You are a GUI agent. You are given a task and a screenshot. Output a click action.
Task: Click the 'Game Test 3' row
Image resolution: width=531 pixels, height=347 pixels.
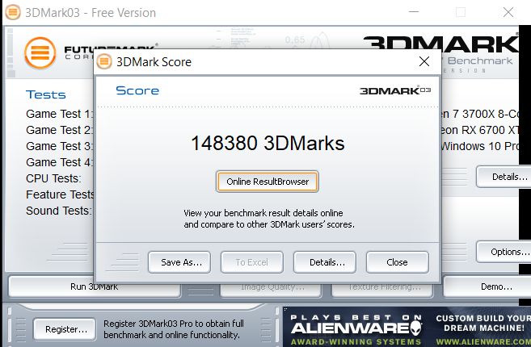pyautogui.click(x=60, y=146)
